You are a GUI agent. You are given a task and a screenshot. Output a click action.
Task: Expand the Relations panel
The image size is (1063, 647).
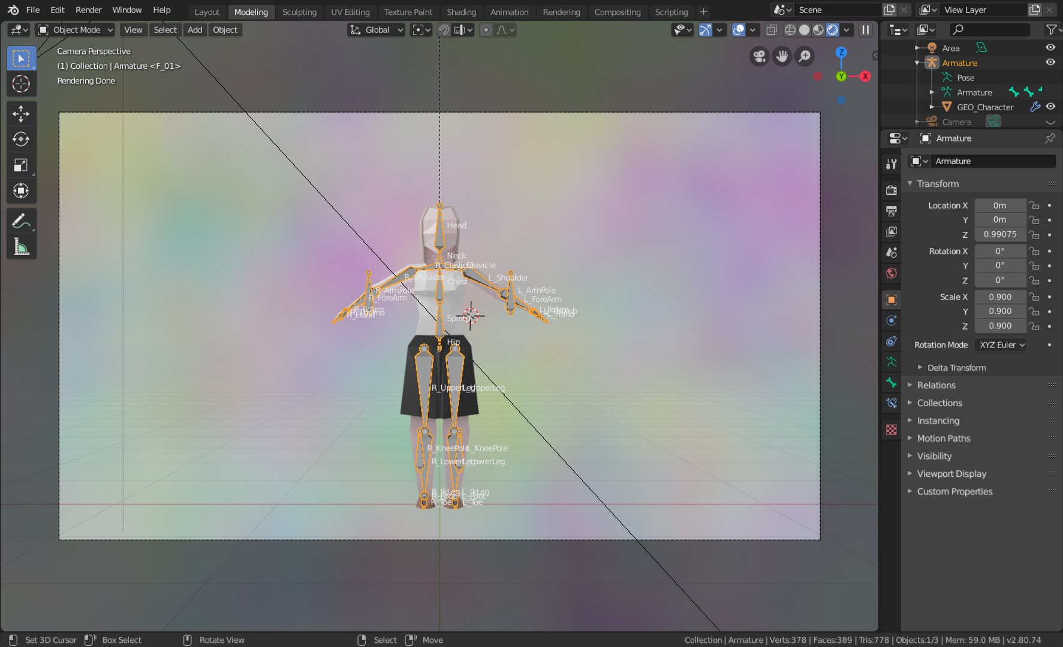[936, 385]
